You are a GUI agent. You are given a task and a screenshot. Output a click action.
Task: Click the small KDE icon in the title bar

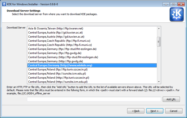click(x=4, y=4)
